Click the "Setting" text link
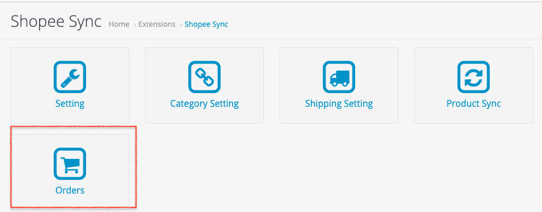Viewport: 542px width, 212px height. coord(70,104)
